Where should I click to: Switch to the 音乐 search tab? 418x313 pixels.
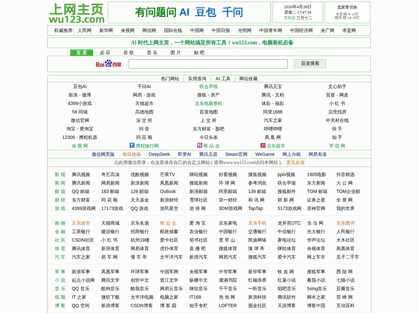(152, 52)
